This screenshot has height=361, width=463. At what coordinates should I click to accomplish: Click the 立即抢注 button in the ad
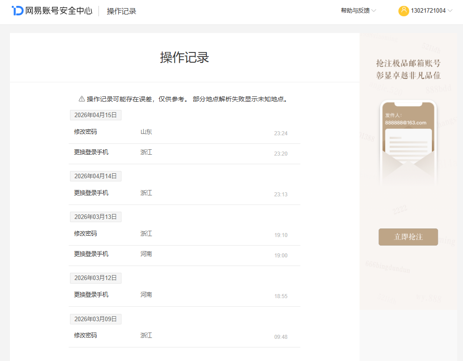pos(408,237)
